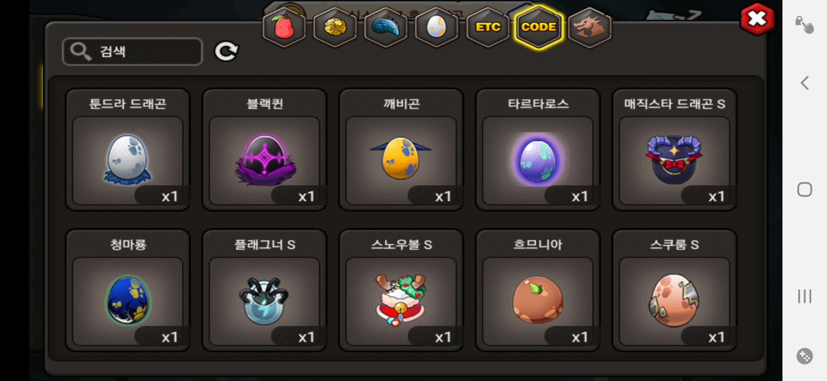Open the fruit food category tab
The width and height of the screenshot is (827, 381).
[x=284, y=28]
